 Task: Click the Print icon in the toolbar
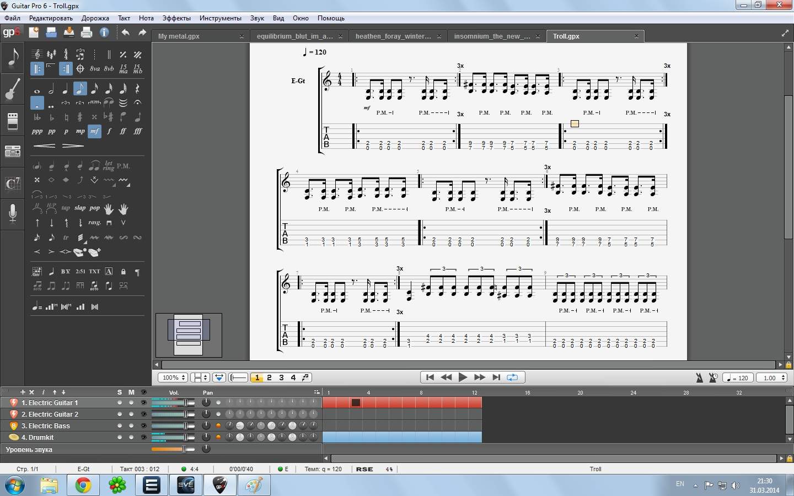click(x=87, y=33)
